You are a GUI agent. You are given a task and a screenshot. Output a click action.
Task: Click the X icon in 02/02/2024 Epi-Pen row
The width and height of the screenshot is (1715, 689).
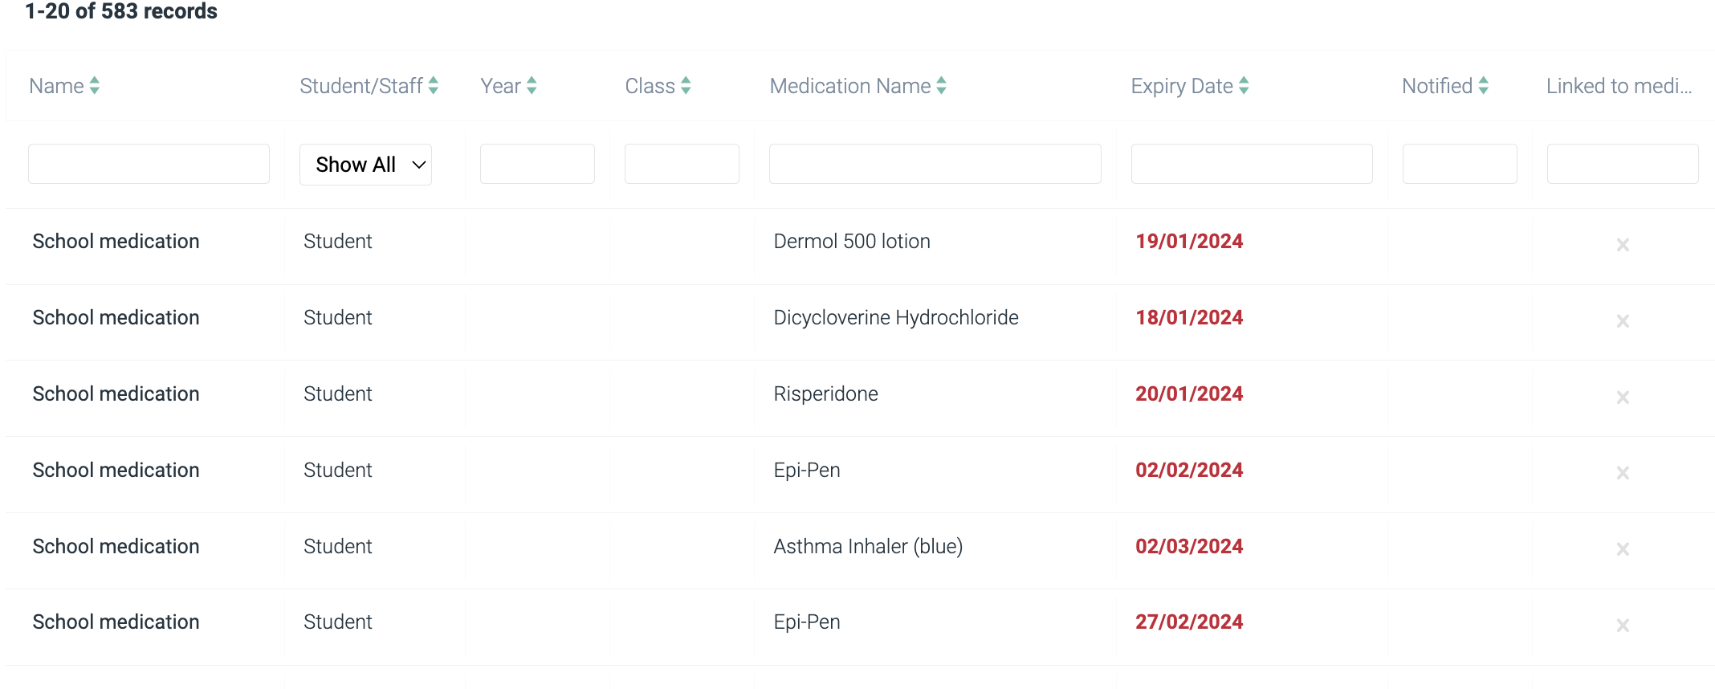coord(1623,473)
